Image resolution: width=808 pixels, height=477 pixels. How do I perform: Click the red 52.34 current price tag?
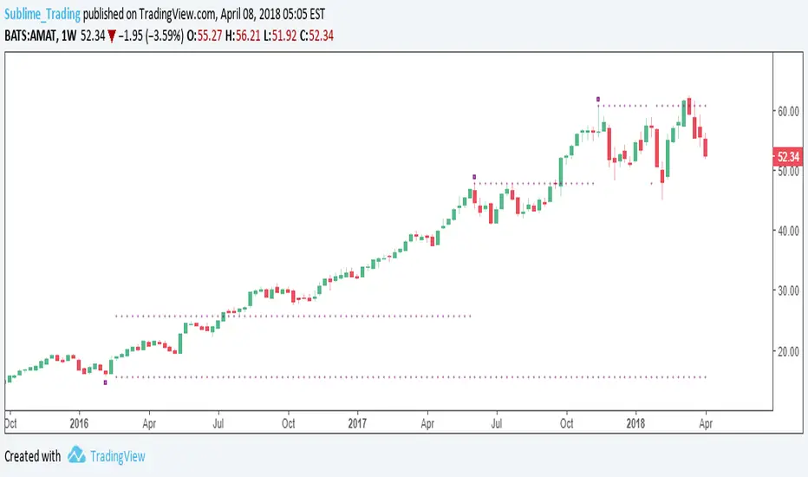(787, 157)
